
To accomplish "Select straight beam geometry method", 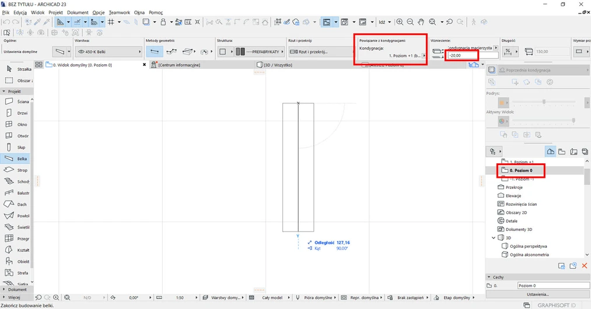I will (x=155, y=52).
